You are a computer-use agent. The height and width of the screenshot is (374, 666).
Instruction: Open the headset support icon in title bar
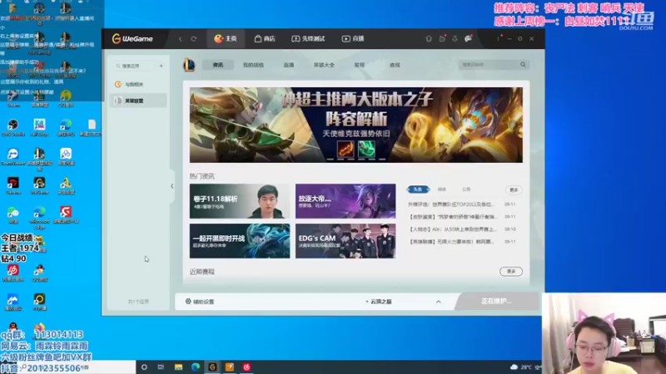tap(429, 38)
